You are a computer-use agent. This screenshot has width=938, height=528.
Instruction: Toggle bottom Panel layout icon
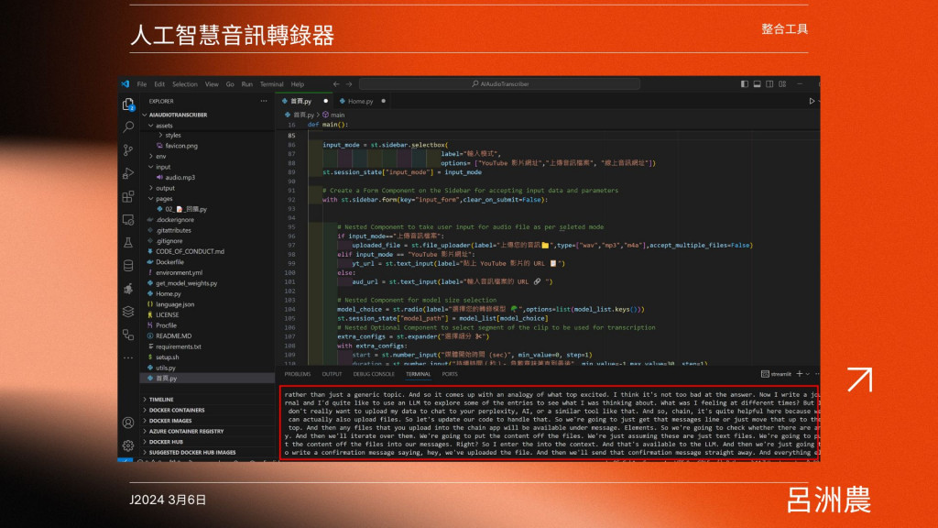(757, 84)
